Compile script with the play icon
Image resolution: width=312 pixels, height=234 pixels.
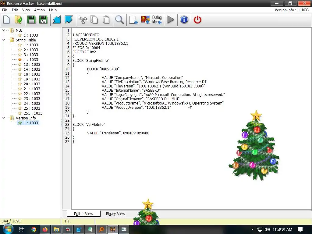coord(170,20)
